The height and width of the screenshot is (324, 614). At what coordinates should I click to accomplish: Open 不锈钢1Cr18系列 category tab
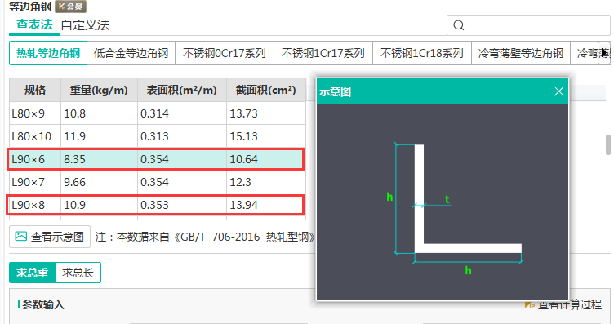tap(422, 53)
